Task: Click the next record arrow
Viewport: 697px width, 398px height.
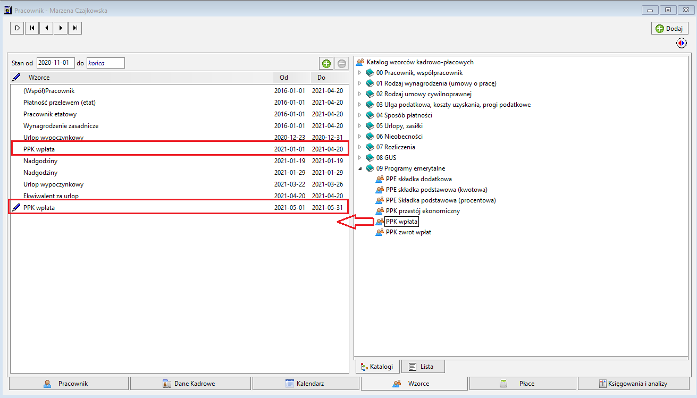Action: pyautogui.click(x=61, y=28)
